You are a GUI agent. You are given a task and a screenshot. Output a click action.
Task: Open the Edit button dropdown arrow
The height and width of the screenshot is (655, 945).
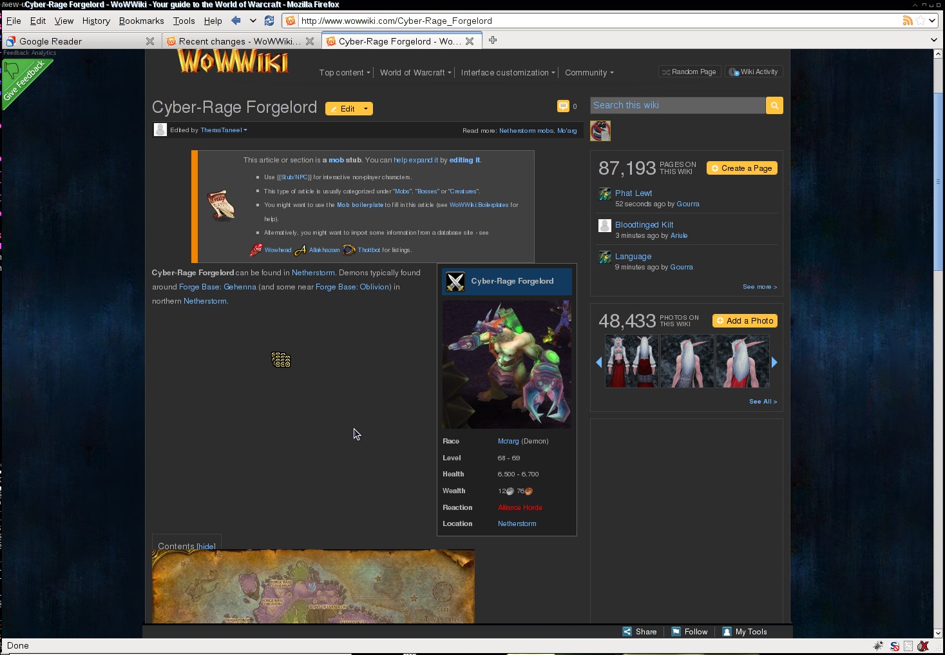click(366, 109)
